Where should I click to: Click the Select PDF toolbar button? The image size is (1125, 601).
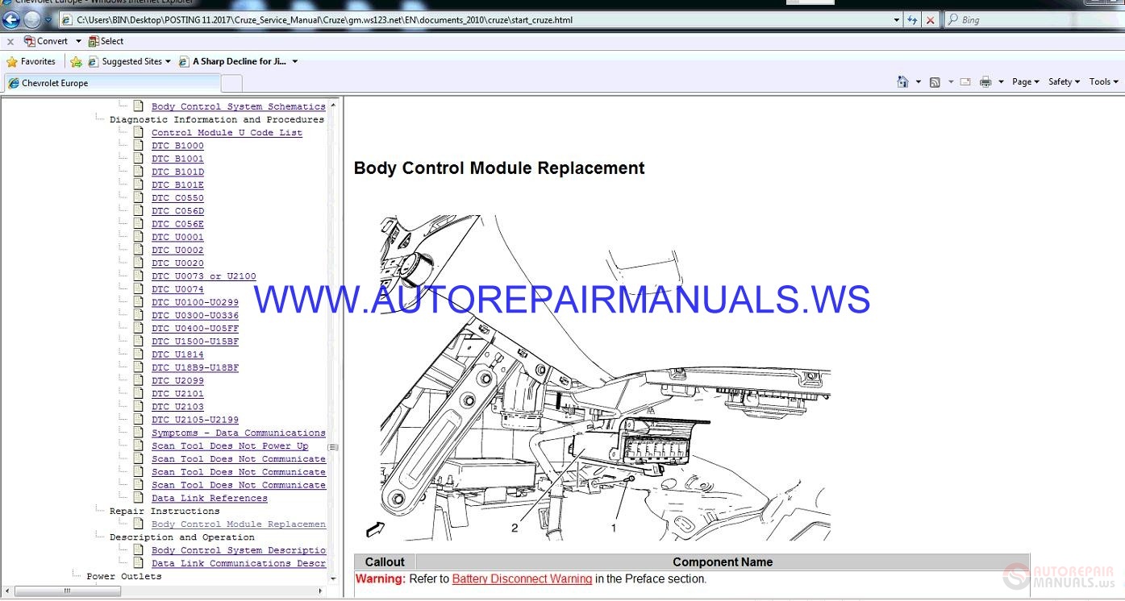(106, 41)
